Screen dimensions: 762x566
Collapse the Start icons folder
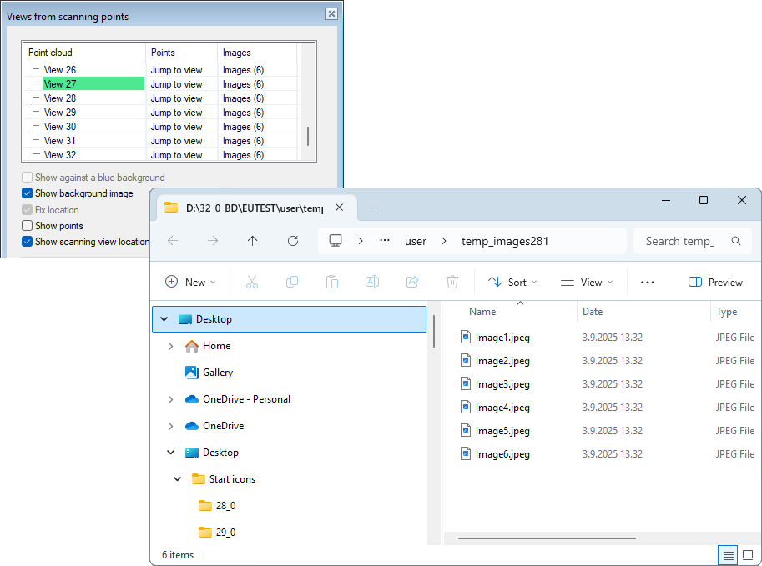click(178, 479)
